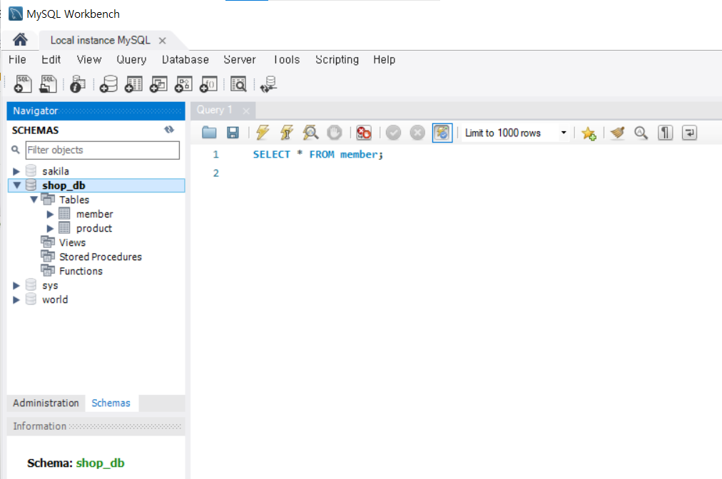Refresh the SCHEMAS list
Screen dimensions: 722x479
pyautogui.click(x=169, y=130)
